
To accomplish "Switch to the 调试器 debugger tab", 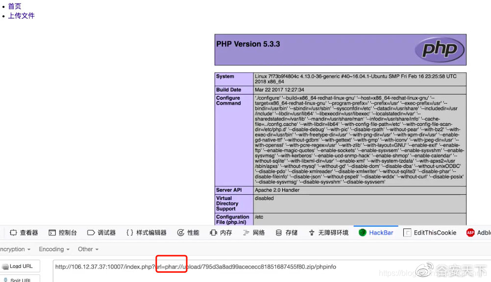I will pos(101,233).
